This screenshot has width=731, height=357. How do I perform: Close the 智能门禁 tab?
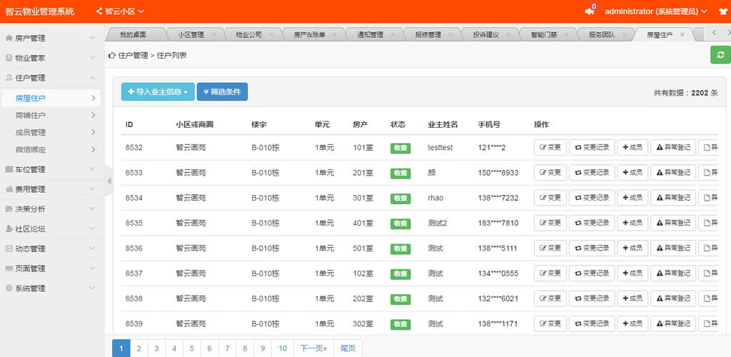tap(566, 34)
